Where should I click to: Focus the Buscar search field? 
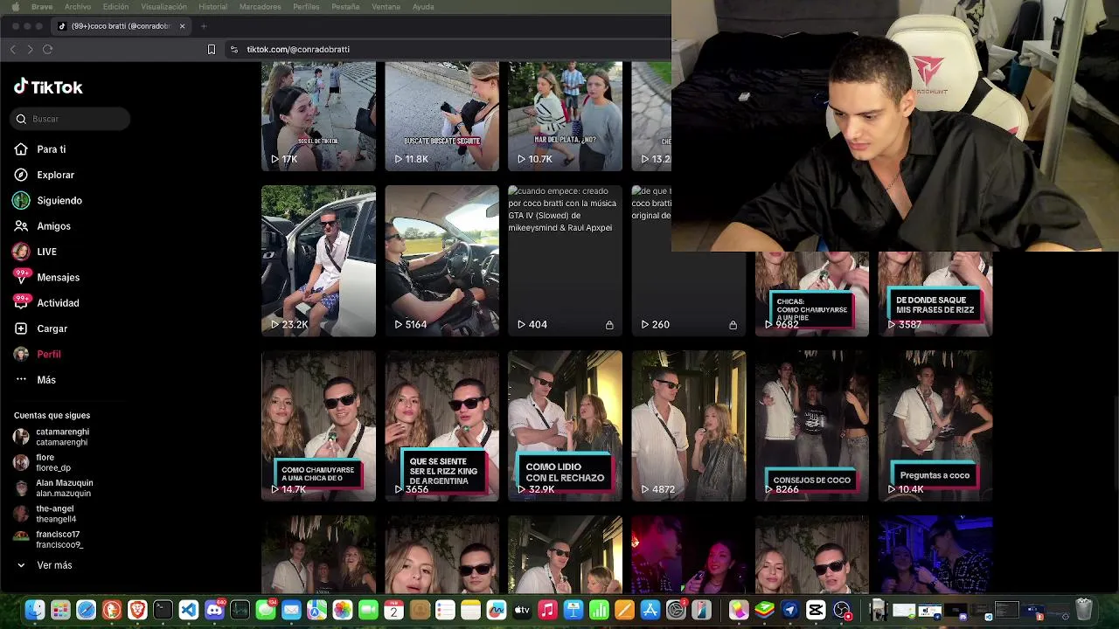(72, 119)
